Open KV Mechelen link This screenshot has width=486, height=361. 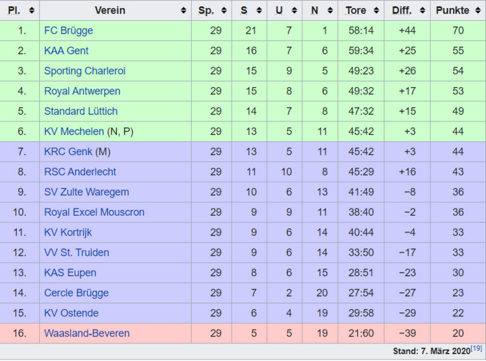tap(74, 132)
